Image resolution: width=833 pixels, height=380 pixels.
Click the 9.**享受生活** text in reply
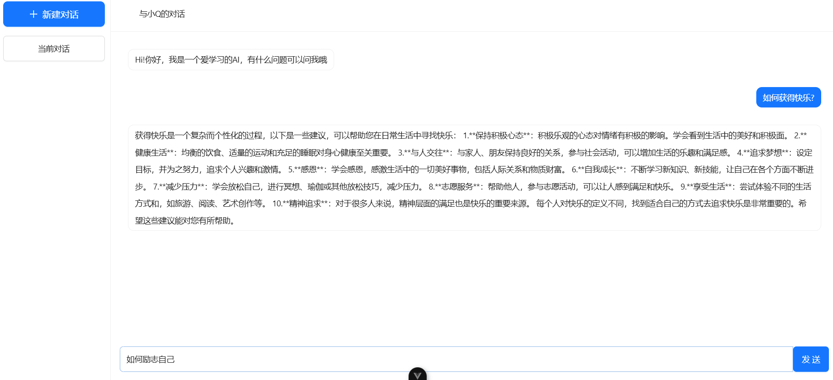click(x=706, y=187)
